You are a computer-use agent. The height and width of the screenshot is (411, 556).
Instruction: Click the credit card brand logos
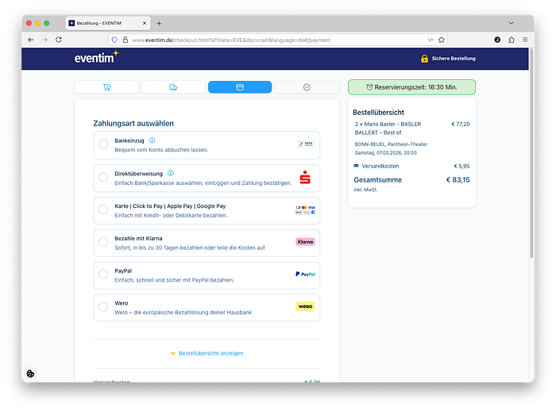305,209
